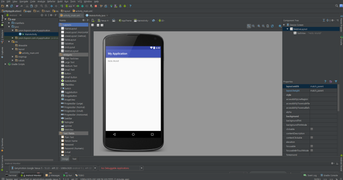Open the Event Log

[x=310, y=175]
